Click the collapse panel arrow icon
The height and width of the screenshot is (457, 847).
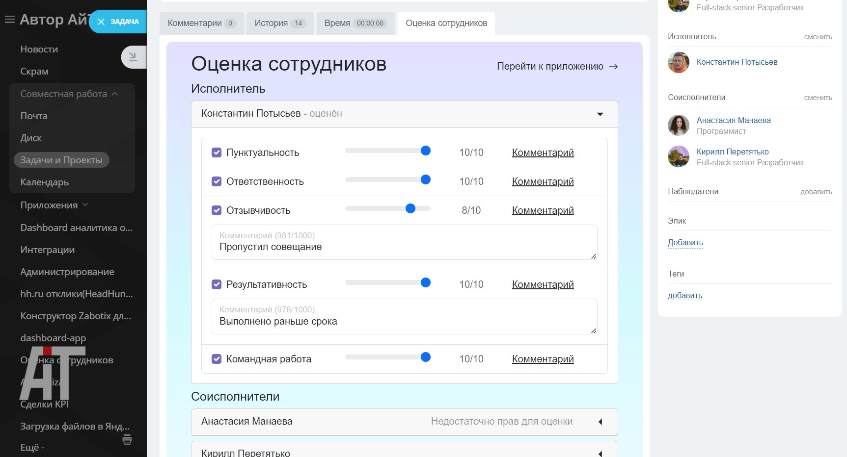coord(133,57)
